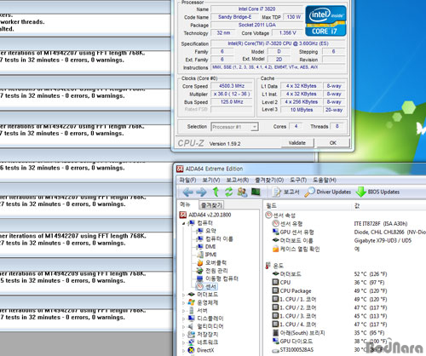426x356 pixels.
Task: Expand the 네트워크 tree node
Action: tap(184, 342)
